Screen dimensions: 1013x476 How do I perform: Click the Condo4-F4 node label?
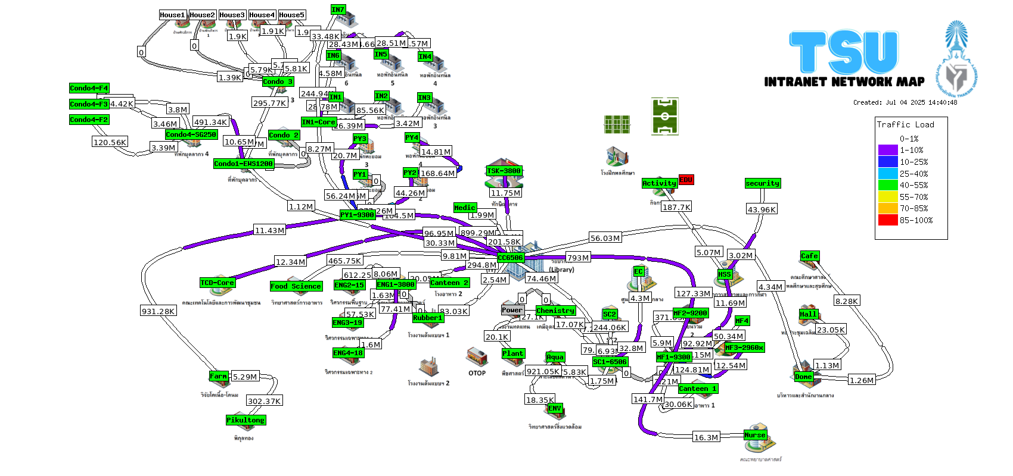pyautogui.click(x=89, y=88)
